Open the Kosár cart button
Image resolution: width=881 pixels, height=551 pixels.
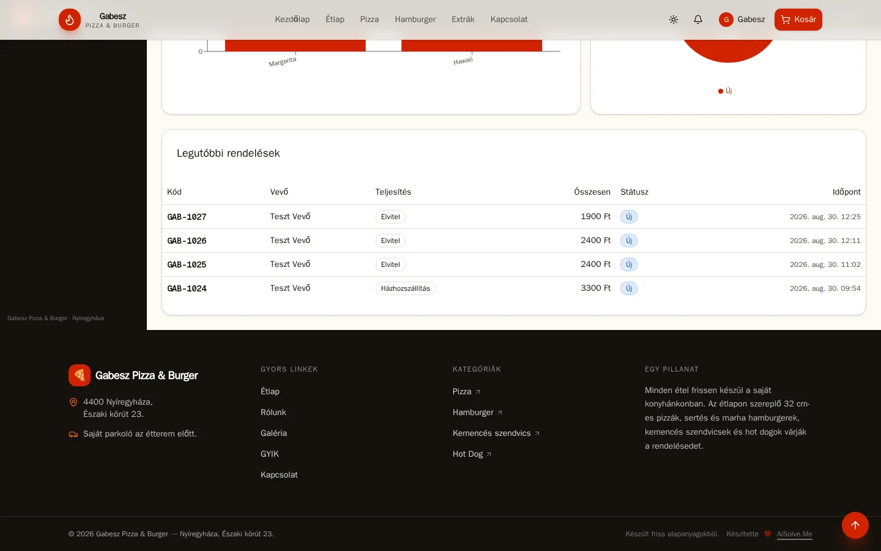pos(798,20)
